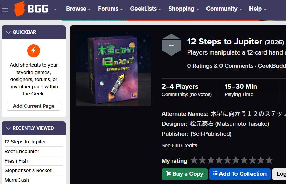Rate the game ten stars
Screen dimensions: 286x184
coord(269,160)
